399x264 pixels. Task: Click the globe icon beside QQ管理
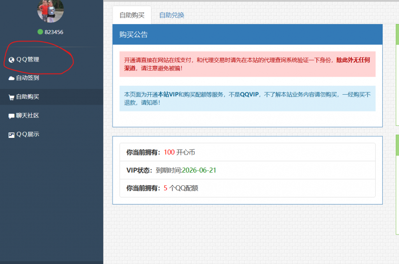(x=11, y=60)
